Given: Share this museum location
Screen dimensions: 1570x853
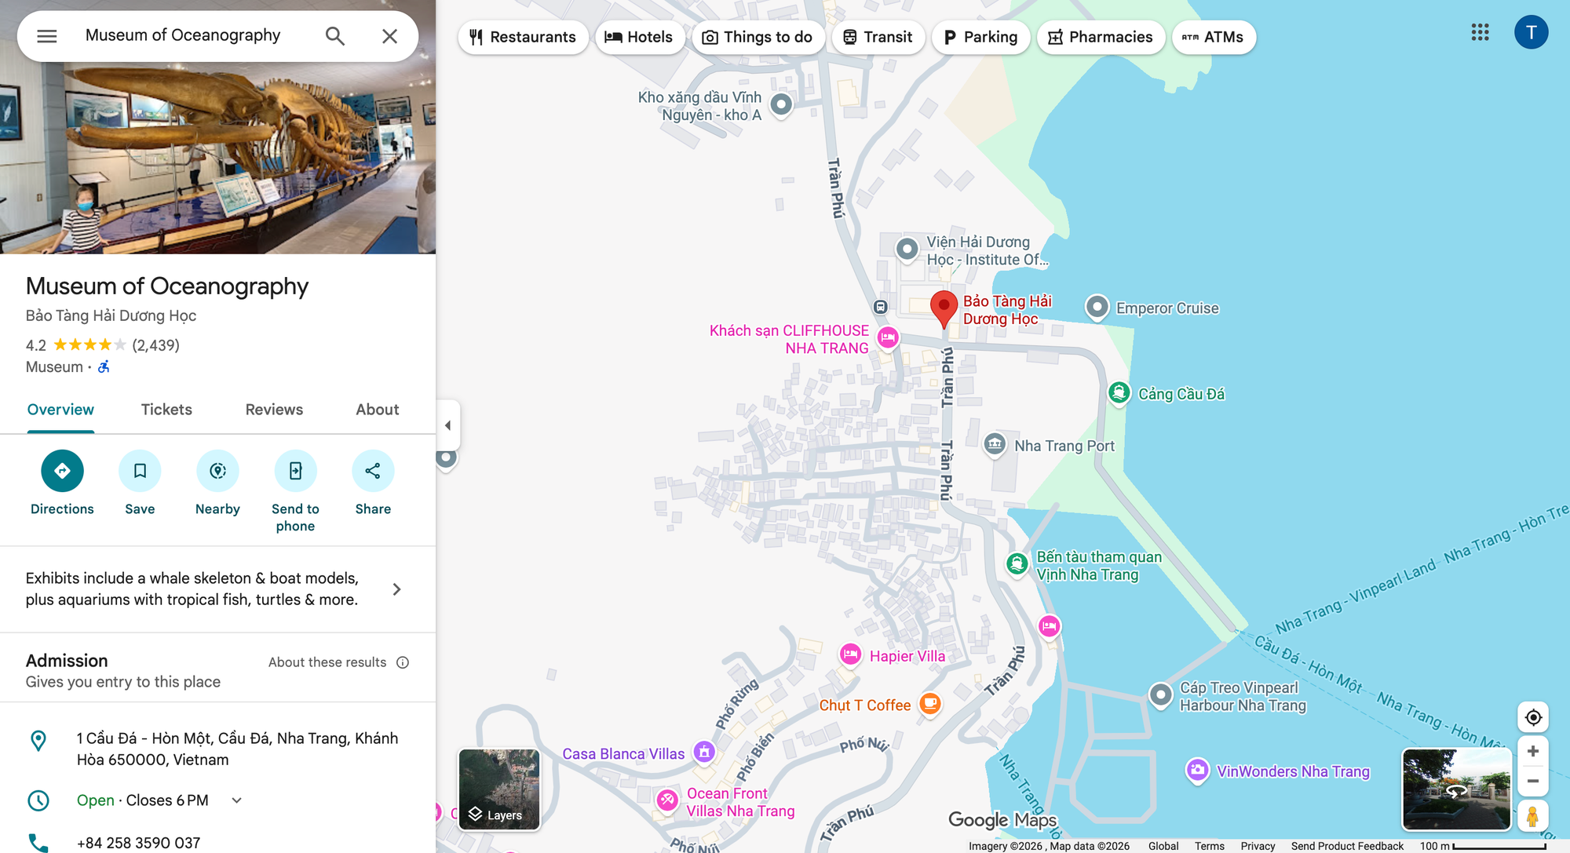Looking at the screenshot, I should [373, 471].
